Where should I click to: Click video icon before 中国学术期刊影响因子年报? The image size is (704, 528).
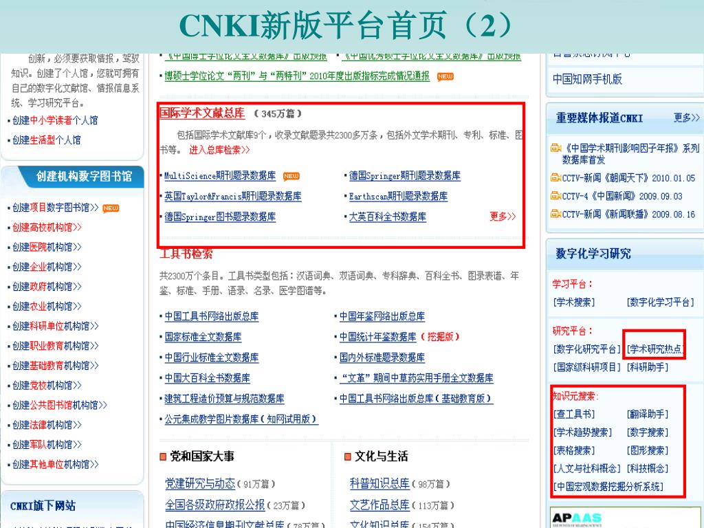click(x=555, y=148)
